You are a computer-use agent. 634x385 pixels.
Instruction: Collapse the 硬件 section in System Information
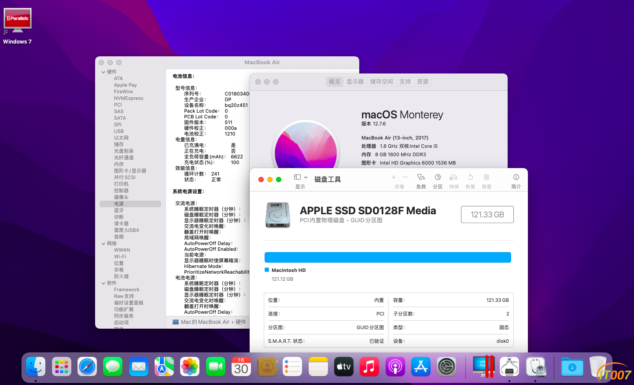pos(103,72)
